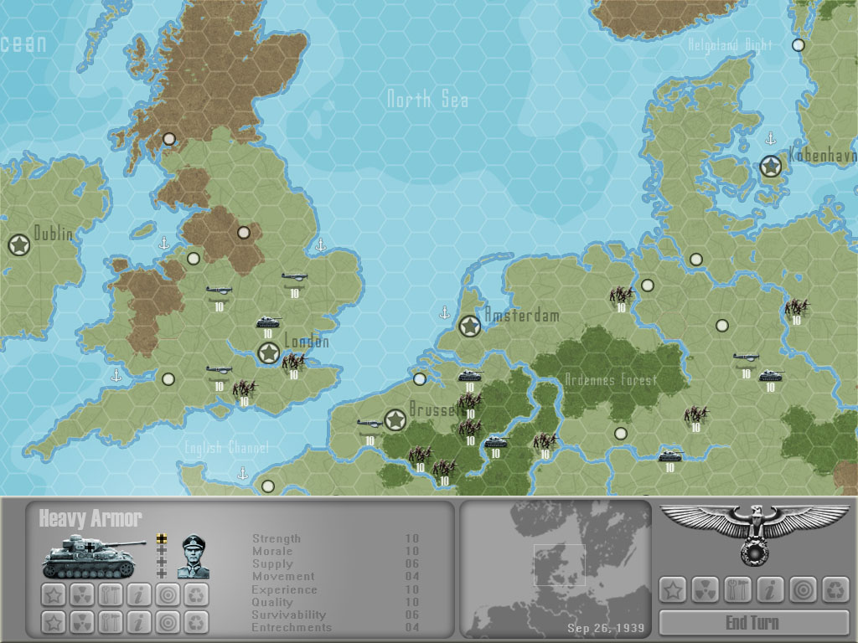Select the aircraft unit west of Brussels
The height and width of the screenshot is (643, 858).
369,424
